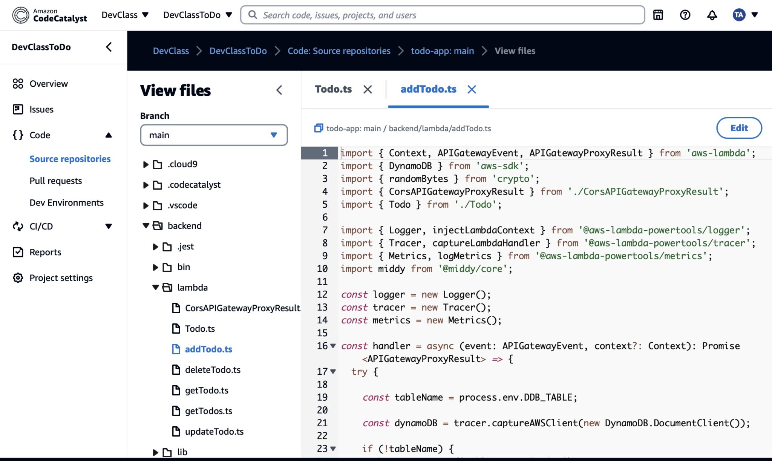The width and height of the screenshot is (772, 461).
Task: Click the search code and issues field
Action: 442,15
